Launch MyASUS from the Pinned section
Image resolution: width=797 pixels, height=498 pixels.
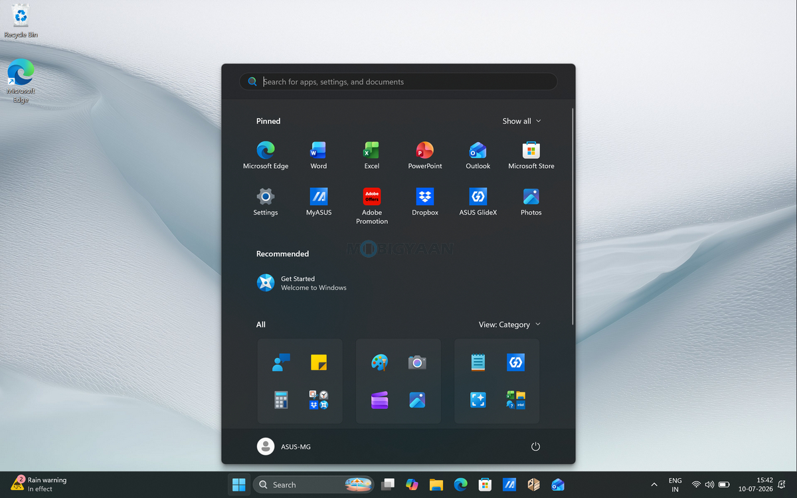point(319,202)
